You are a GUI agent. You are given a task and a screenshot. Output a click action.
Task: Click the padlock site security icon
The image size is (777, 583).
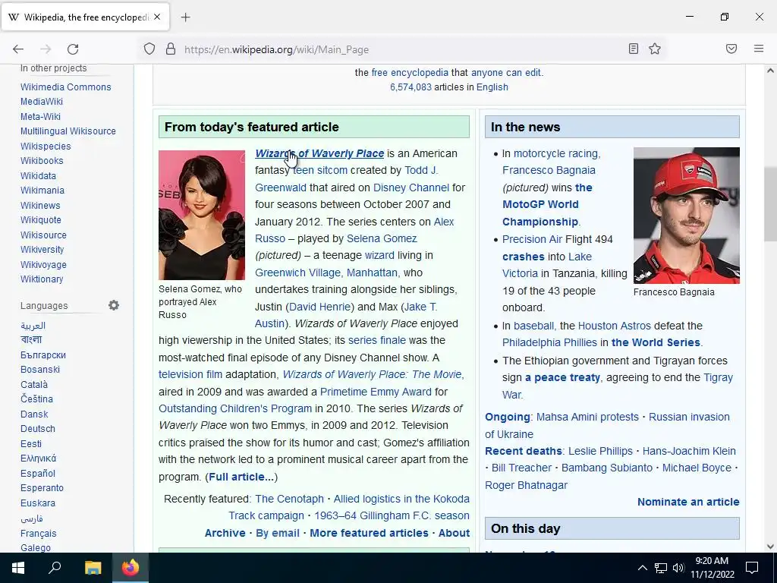[x=171, y=49]
